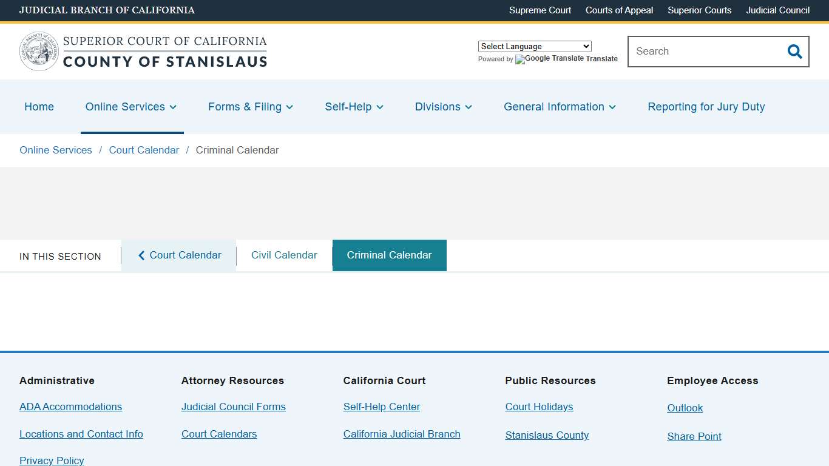The height and width of the screenshot is (466, 829).
Task: Open the Judicial Council Forms link
Action: click(234, 407)
